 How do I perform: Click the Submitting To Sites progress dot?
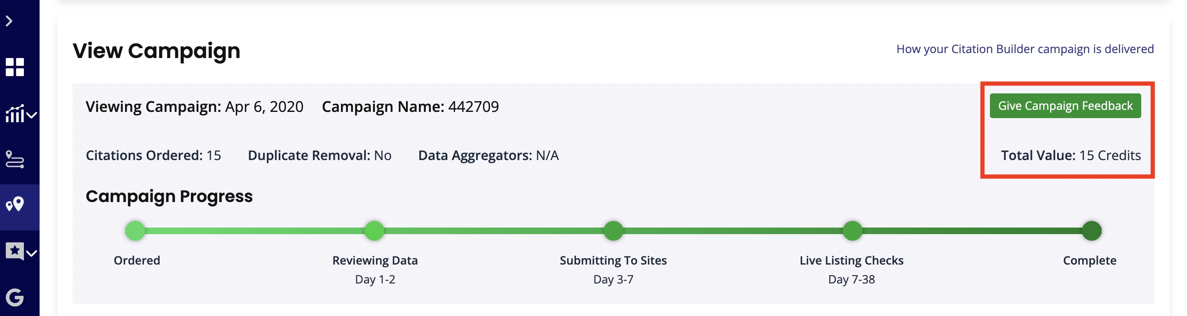pyautogui.click(x=613, y=231)
